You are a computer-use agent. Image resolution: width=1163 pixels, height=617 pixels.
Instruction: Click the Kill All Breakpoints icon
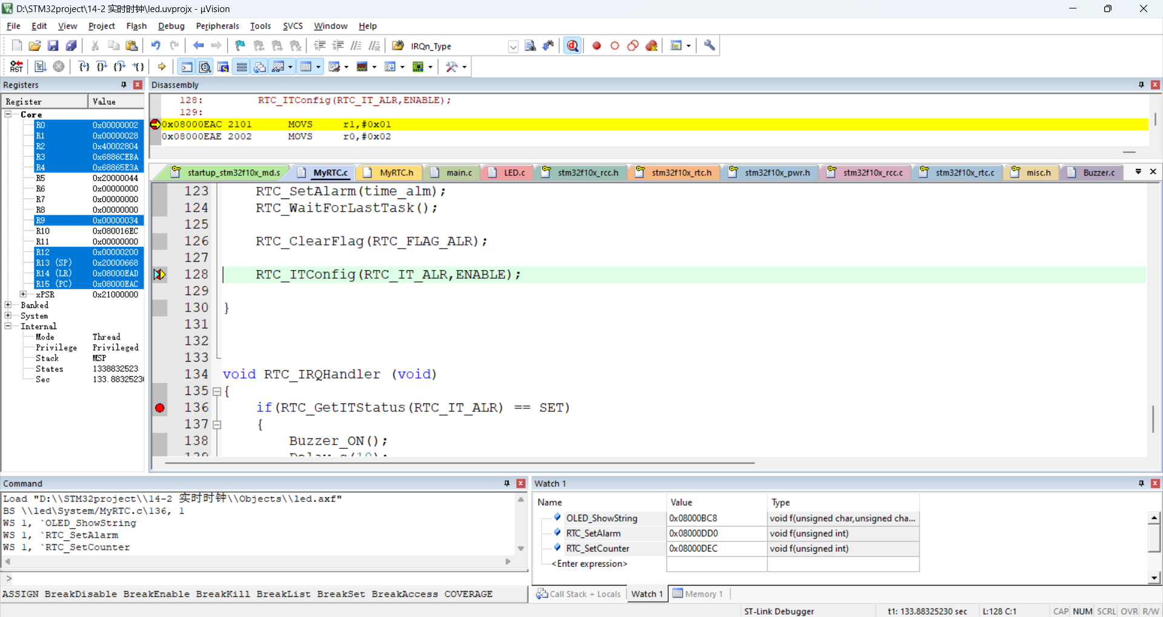(x=652, y=45)
